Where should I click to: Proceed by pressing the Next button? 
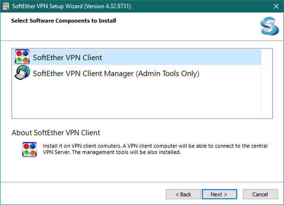click(219, 194)
